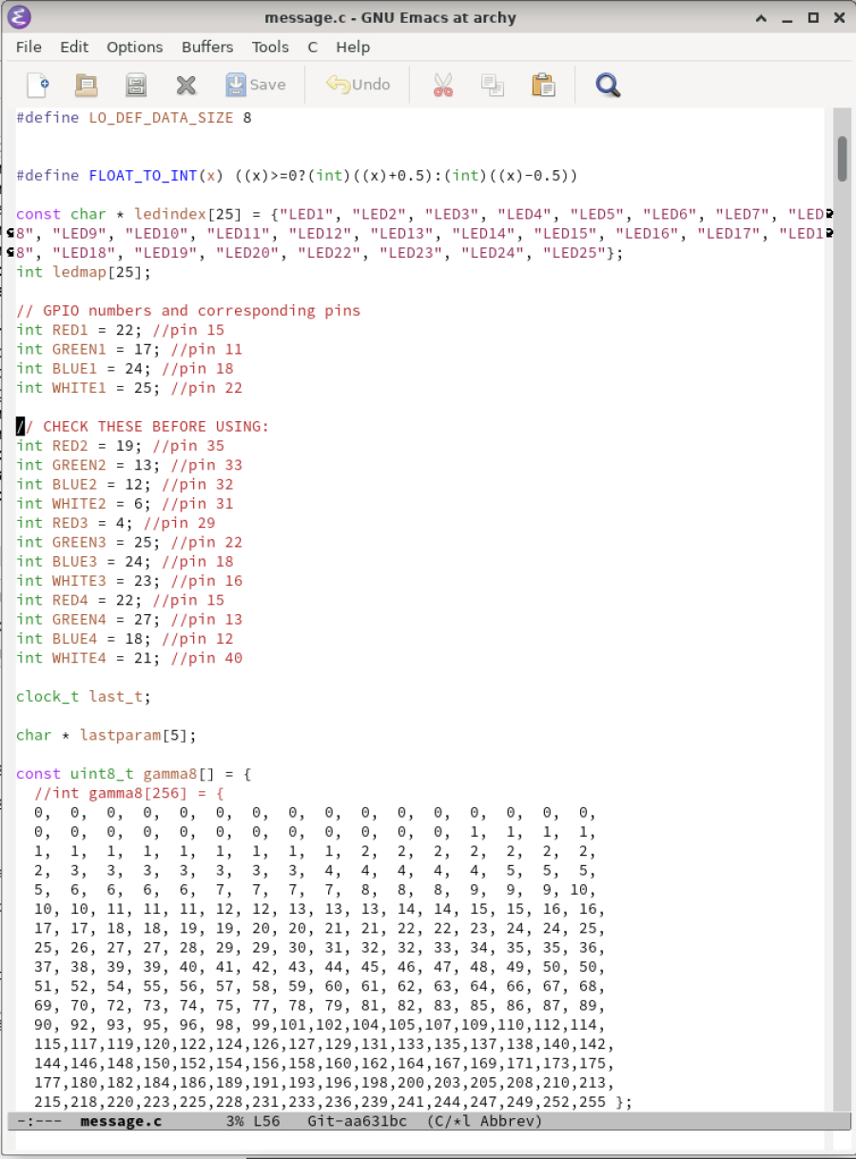Open the C mode menu
The height and width of the screenshot is (1159, 856).
[312, 47]
